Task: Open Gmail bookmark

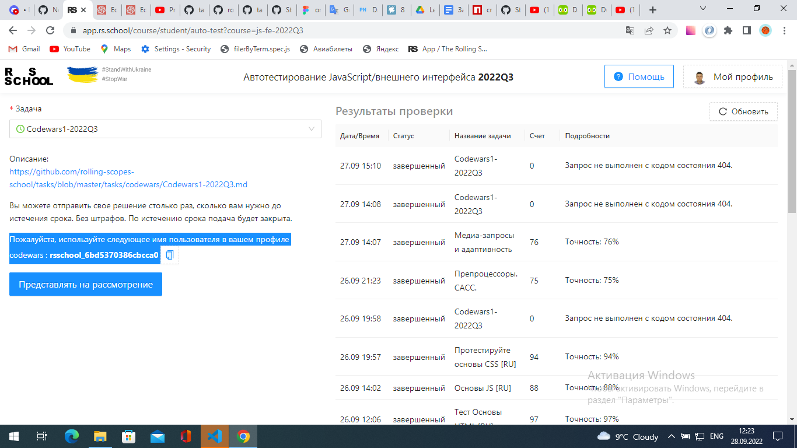Action: tap(25, 49)
